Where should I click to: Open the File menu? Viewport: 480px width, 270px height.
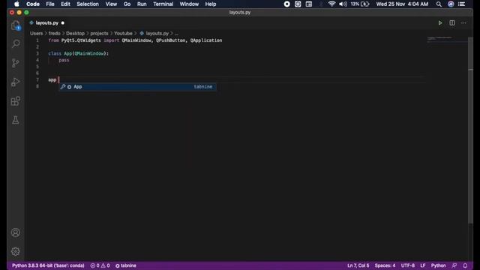tap(50, 4)
